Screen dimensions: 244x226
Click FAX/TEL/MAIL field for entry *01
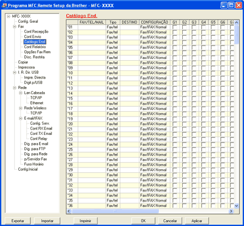[92, 27]
